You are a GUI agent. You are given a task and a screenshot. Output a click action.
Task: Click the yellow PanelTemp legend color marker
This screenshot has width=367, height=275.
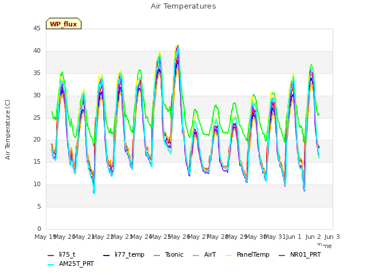[x=228, y=256]
